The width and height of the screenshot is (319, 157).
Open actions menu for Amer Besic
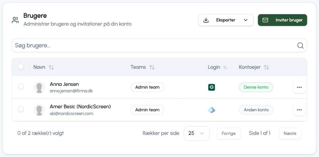pos(299,110)
